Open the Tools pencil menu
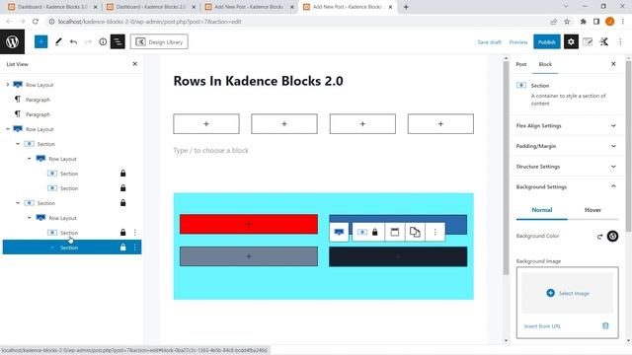Viewport: 632px width, 355px height. pyautogui.click(x=58, y=41)
